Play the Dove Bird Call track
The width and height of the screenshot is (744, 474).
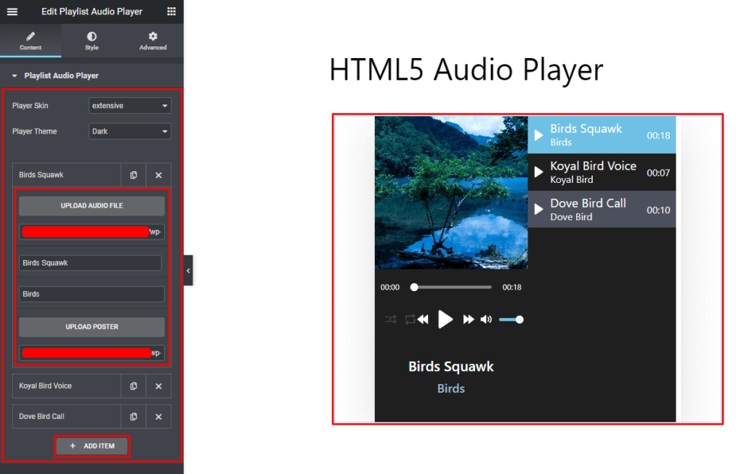pos(538,209)
